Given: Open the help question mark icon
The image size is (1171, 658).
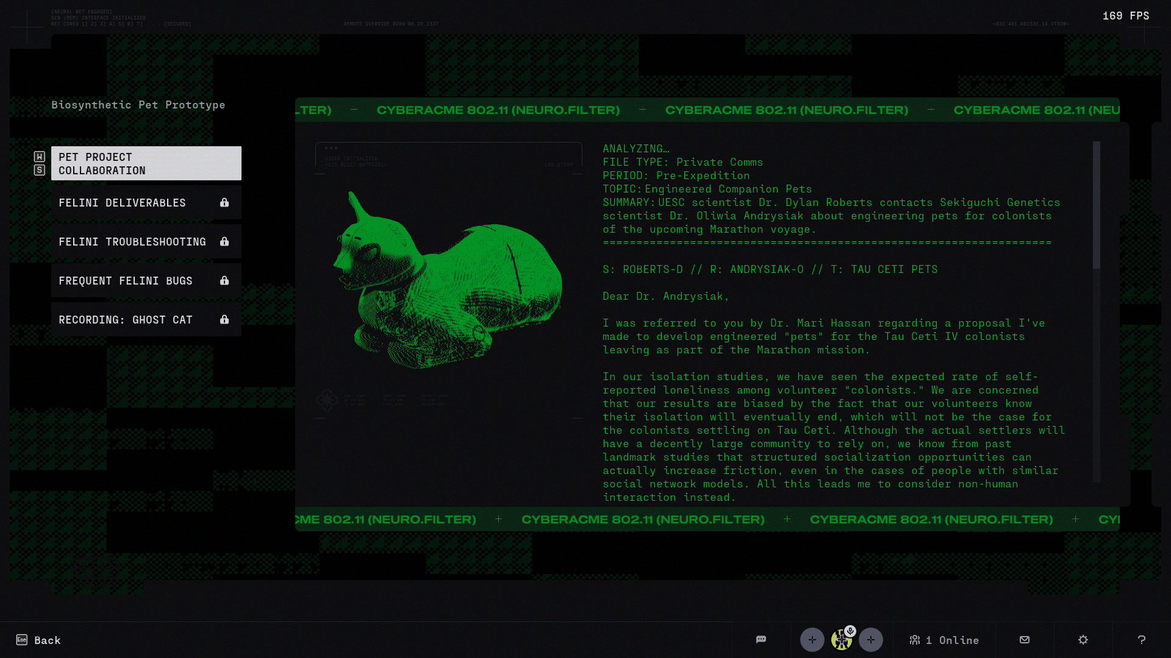Looking at the screenshot, I should point(1141,640).
